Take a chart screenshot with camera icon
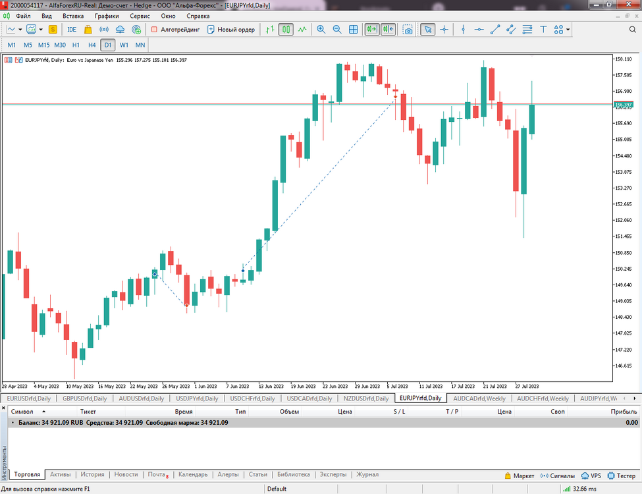 [x=408, y=30]
